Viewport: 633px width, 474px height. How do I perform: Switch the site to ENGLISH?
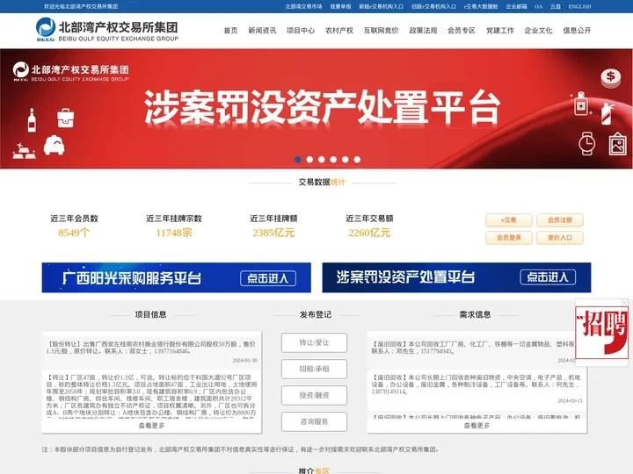pyautogui.click(x=579, y=6)
